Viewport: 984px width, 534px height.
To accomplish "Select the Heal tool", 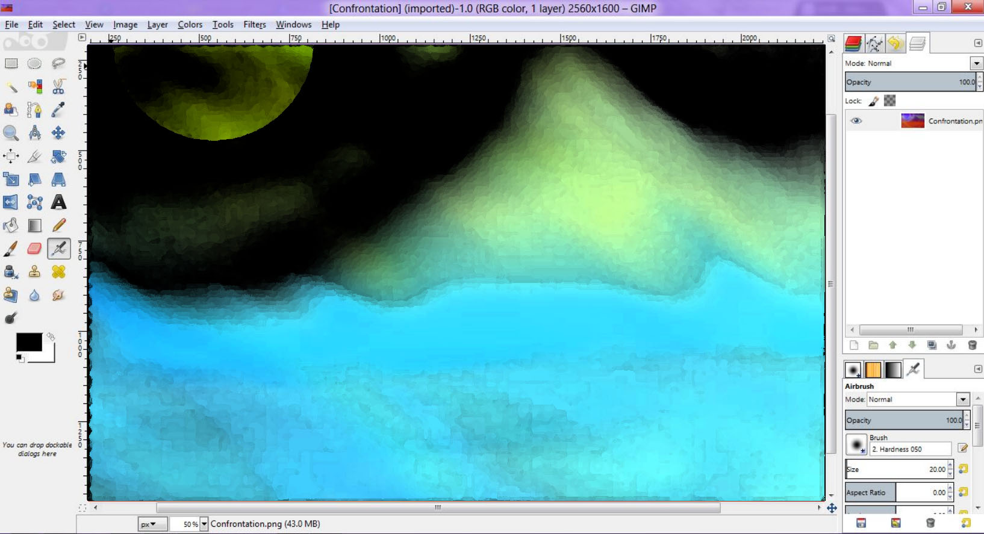I will point(58,272).
